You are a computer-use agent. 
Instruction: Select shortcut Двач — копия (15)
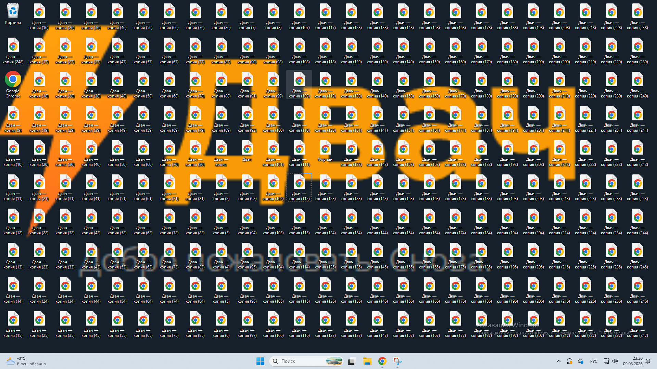pyautogui.click(x=13, y=324)
